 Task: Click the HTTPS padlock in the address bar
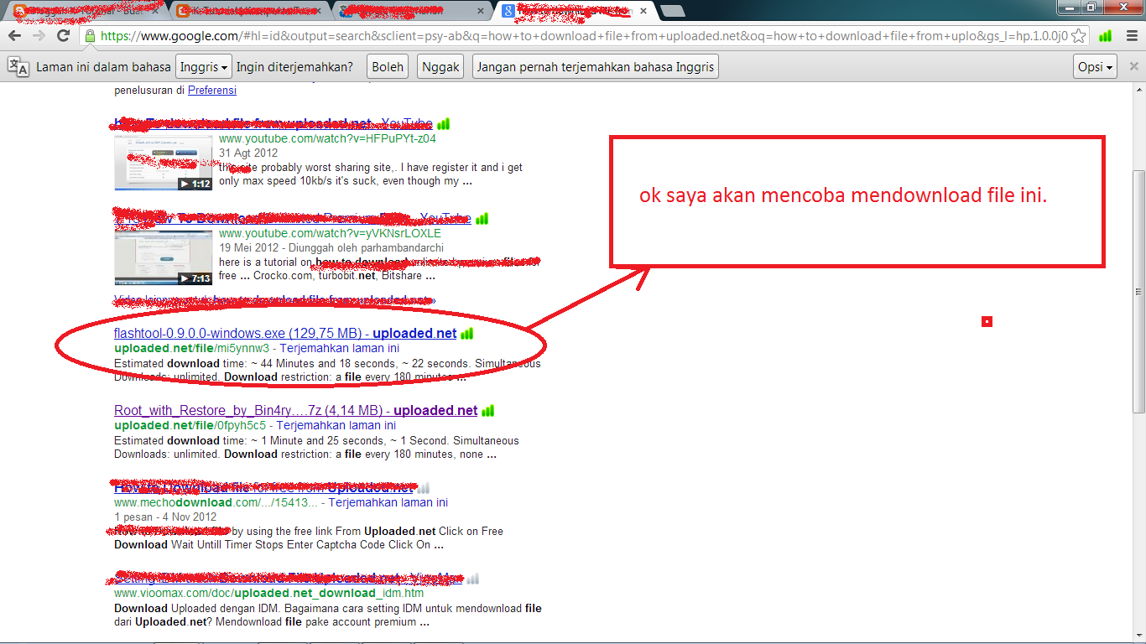90,37
